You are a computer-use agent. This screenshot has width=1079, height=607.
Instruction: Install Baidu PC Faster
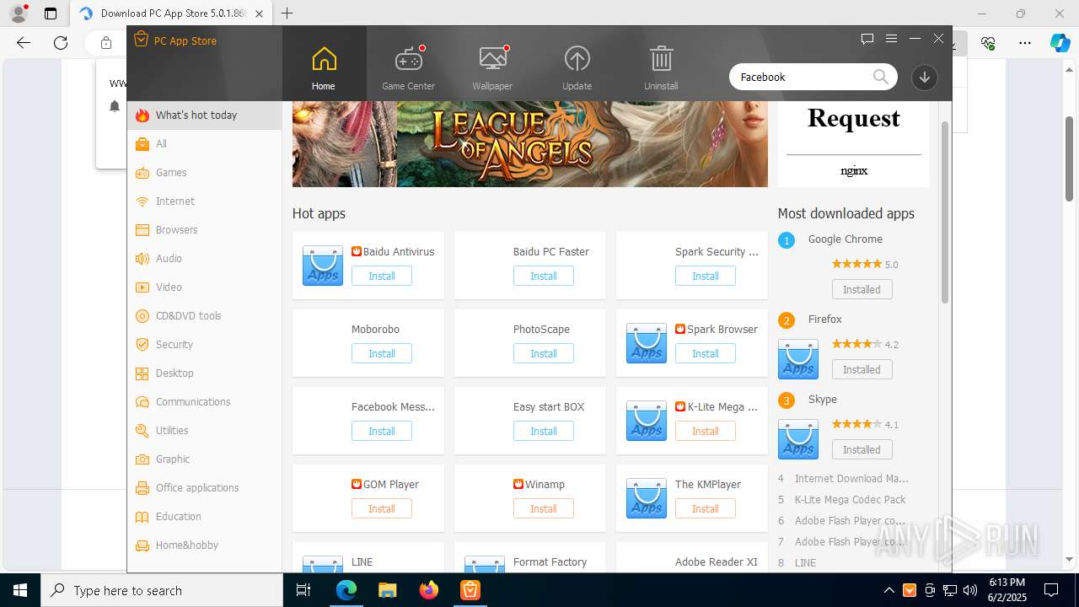click(x=544, y=277)
